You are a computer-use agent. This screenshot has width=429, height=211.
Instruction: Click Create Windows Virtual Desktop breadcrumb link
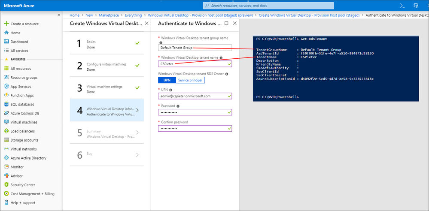tap(309, 15)
